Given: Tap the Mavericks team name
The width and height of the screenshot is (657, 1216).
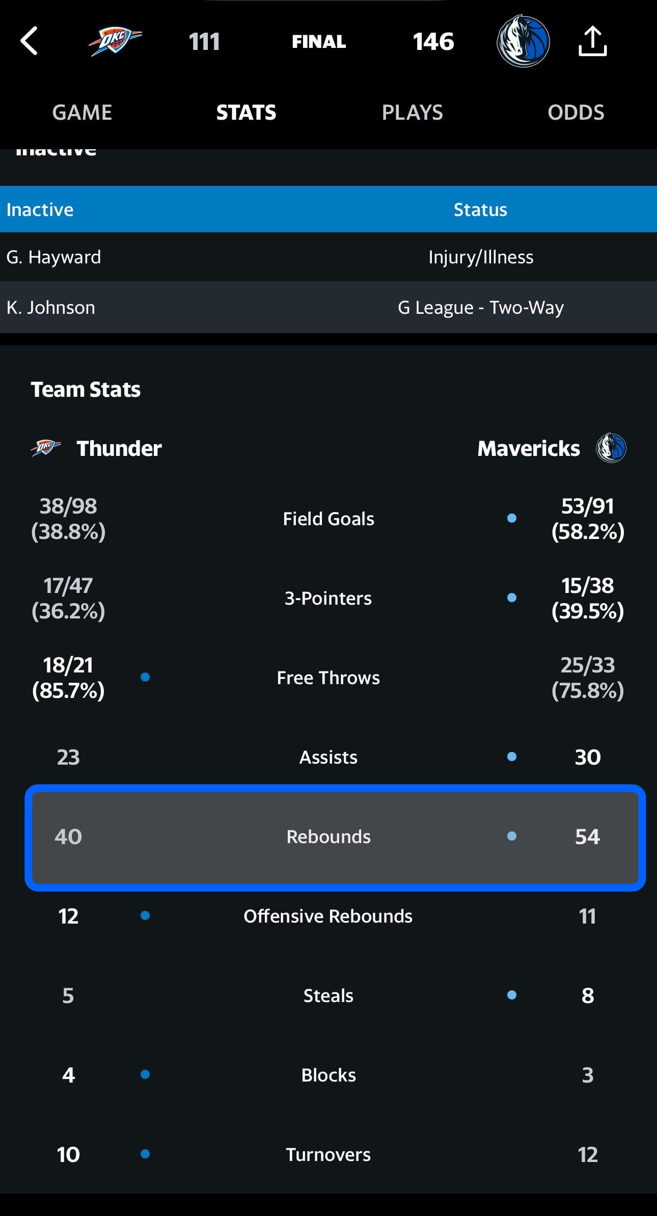Looking at the screenshot, I should (528, 448).
